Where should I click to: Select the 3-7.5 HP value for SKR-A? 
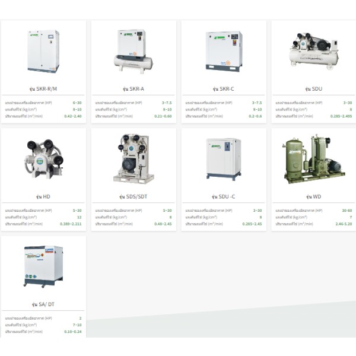(167, 103)
